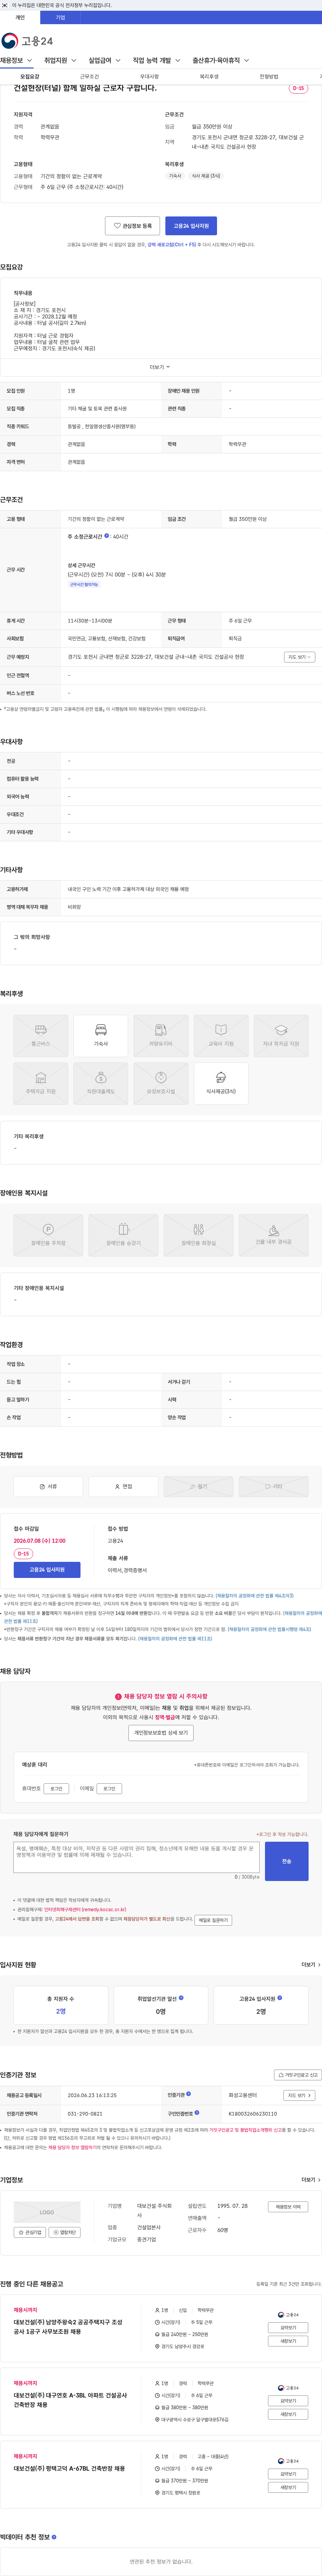Open the 대구연호 A-3BL 아파트 job listing
Screen dimensions: 322x2576
pyautogui.click(x=70, y=2400)
